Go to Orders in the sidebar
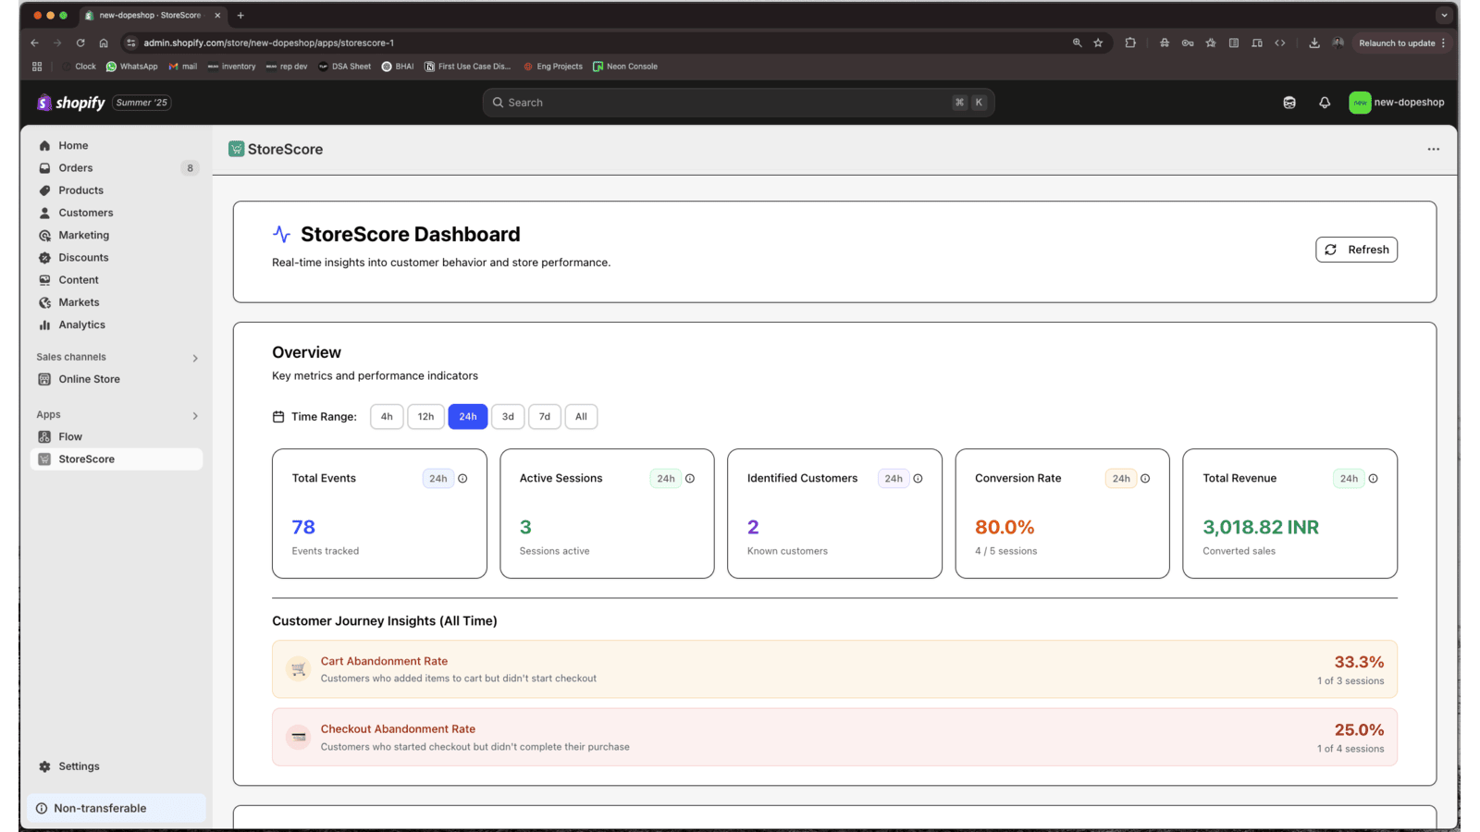Viewport: 1480px width, 832px height. coord(76,168)
